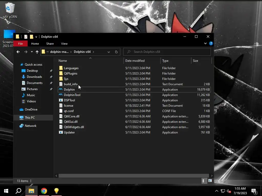Select Network in navigation pane
This screenshot has height=196, width=262.
click(x=30, y=126)
